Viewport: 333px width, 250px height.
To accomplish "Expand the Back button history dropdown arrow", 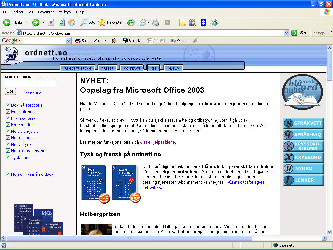I will click(x=27, y=22).
